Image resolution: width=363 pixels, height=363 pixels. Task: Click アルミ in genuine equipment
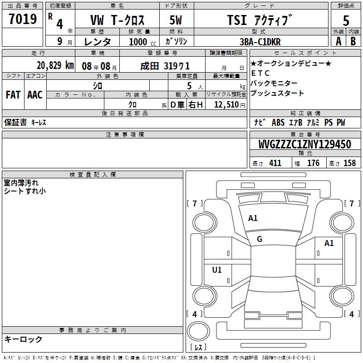point(313,123)
